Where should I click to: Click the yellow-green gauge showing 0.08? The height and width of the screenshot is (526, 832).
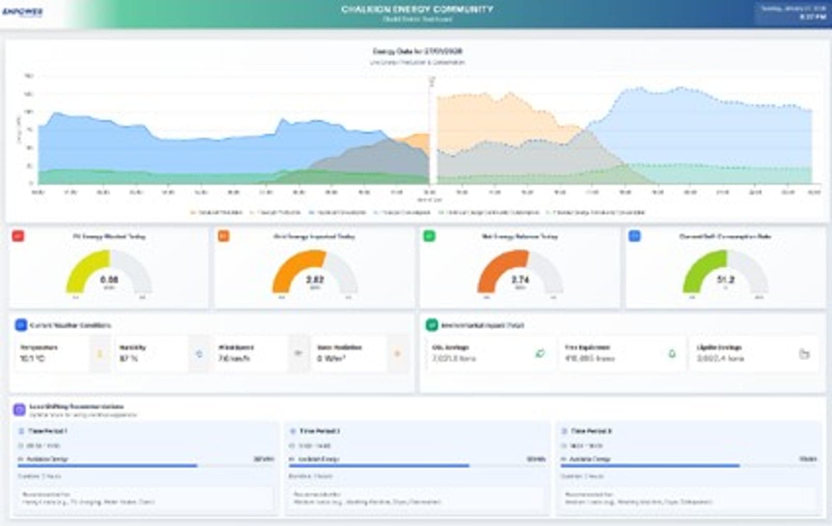pos(109,272)
